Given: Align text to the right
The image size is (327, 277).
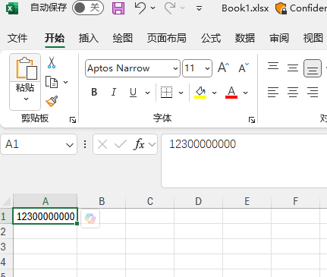Looking at the screenshot, I should tap(313, 93).
